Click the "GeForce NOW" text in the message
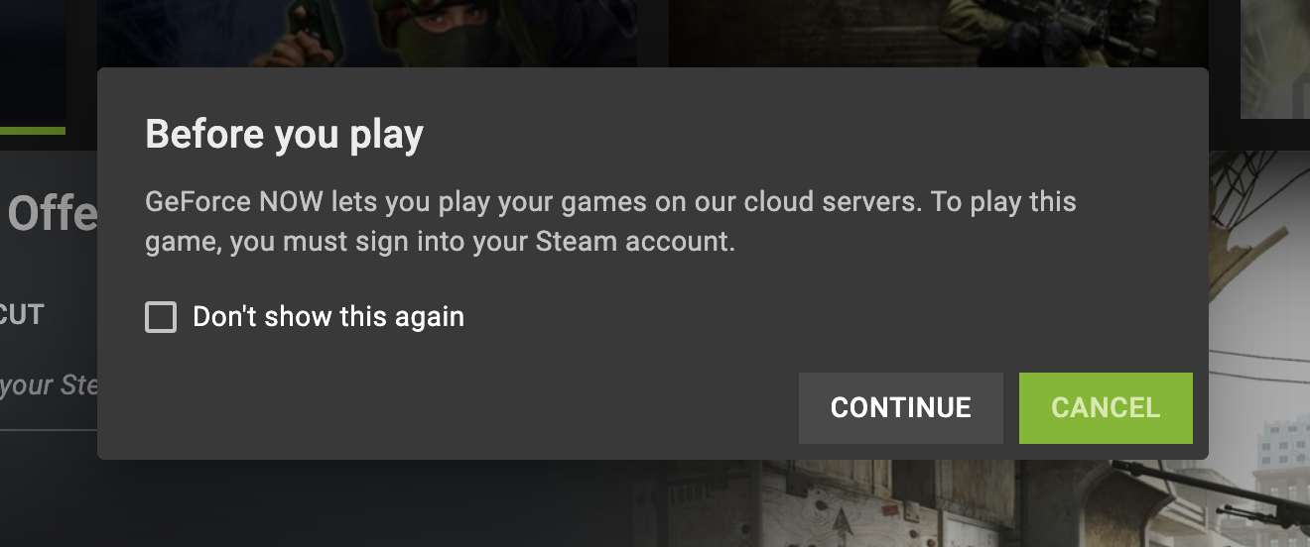1310x547 pixels. [234, 202]
